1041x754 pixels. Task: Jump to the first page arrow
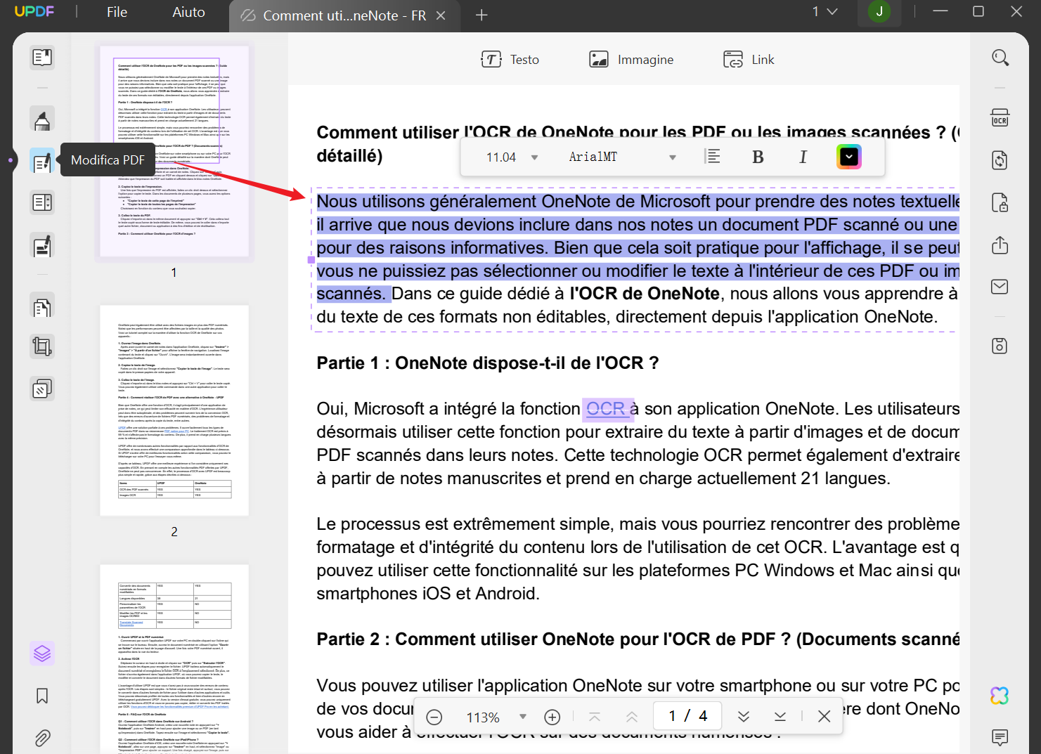click(x=595, y=717)
